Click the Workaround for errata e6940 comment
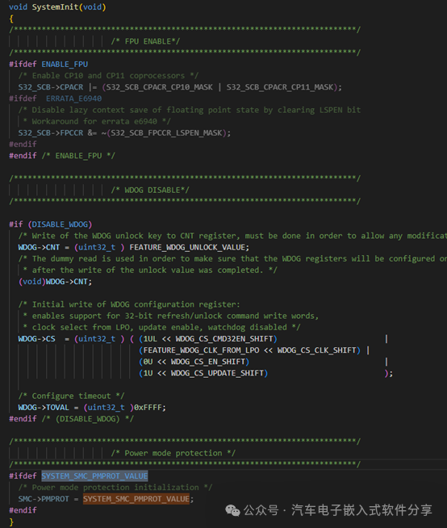 [97, 121]
